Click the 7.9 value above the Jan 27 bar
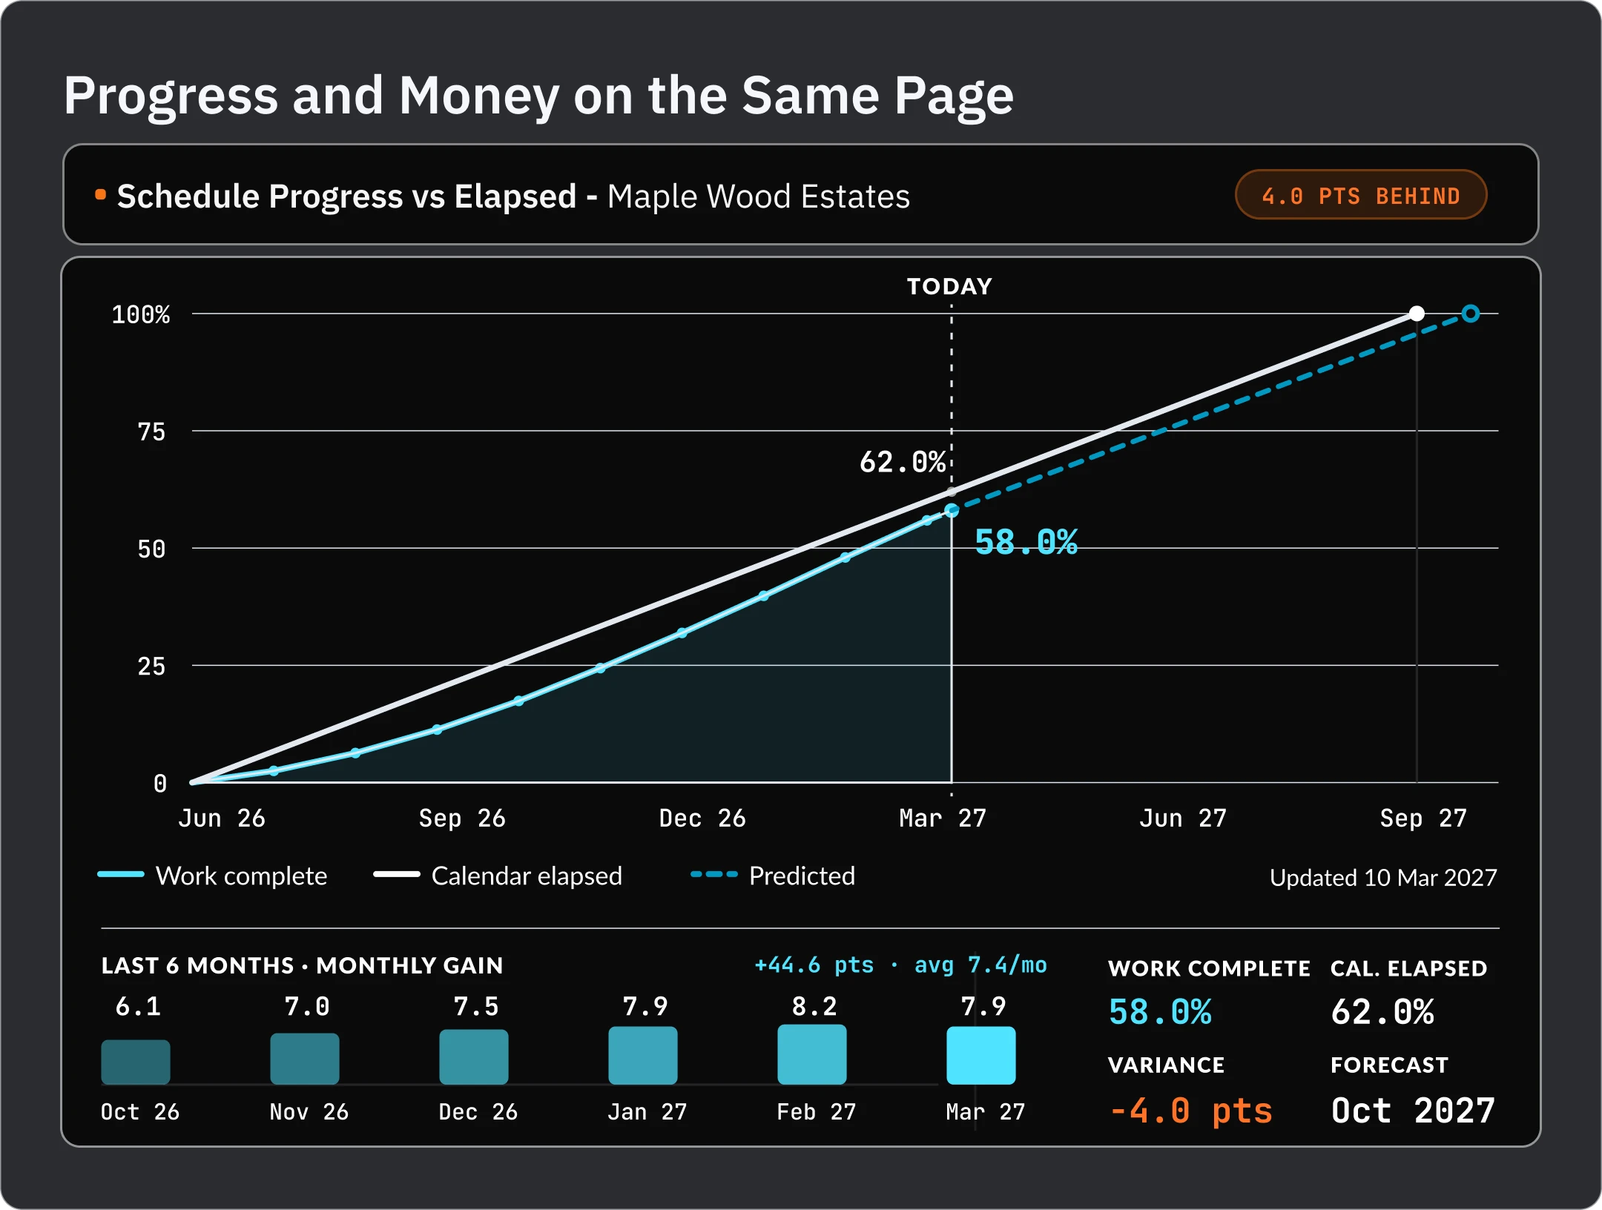Viewport: 1602px width, 1210px height. 645,1006
